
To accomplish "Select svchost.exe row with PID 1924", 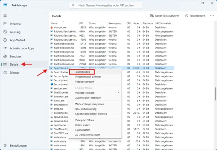I will pyautogui.click(x=112, y=145).
